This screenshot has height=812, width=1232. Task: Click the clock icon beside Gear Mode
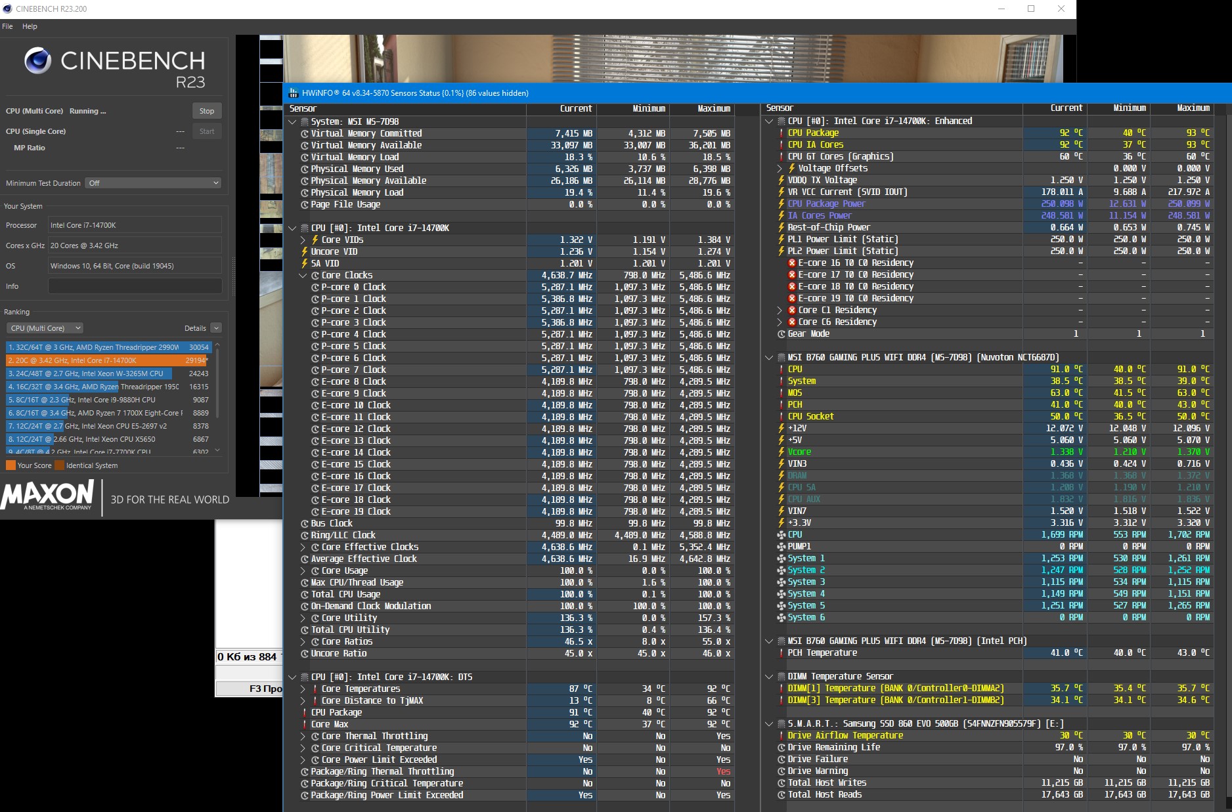pos(781,334)
